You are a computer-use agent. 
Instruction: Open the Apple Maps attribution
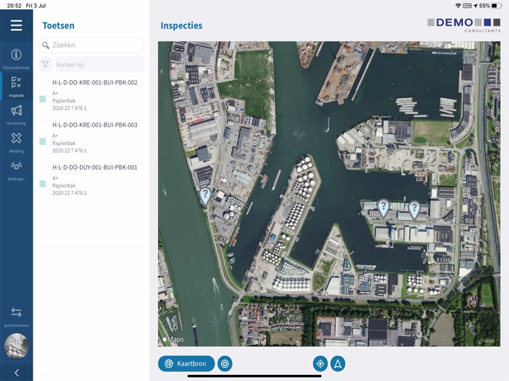coord(173,339)
